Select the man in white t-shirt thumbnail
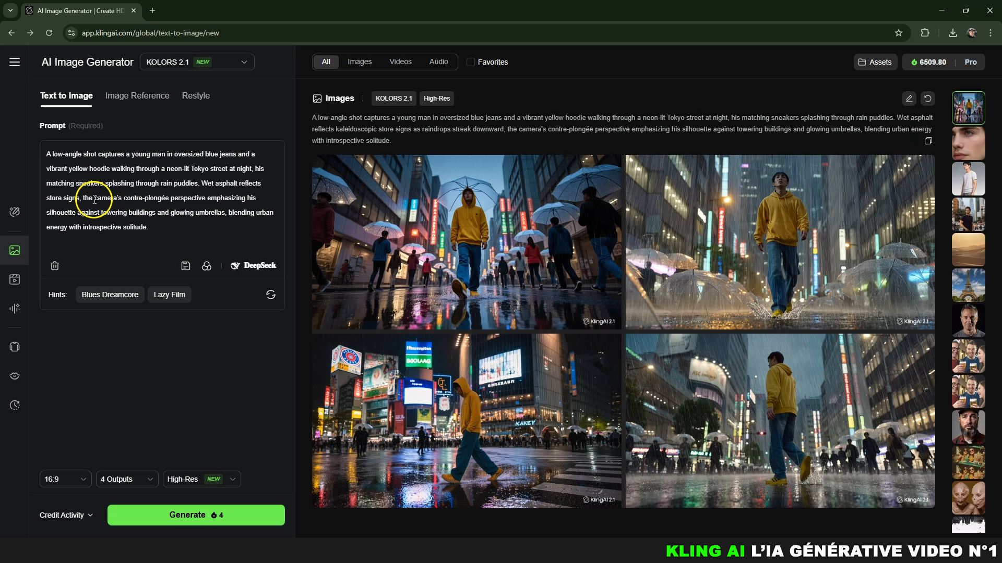 (x=969, y=179)
